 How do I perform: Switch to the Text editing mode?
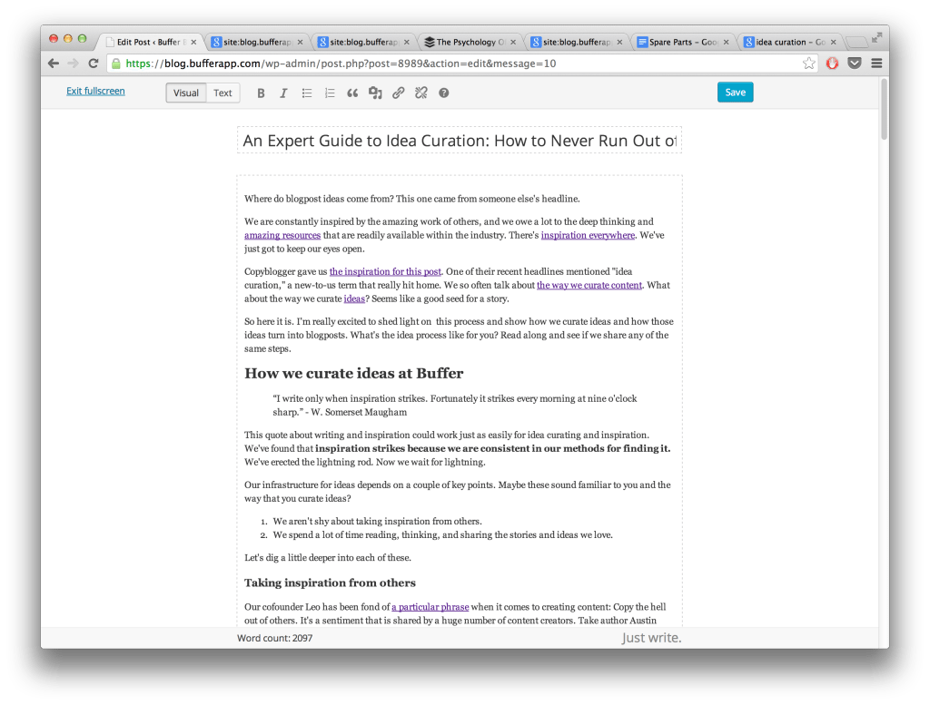point(223,92)
